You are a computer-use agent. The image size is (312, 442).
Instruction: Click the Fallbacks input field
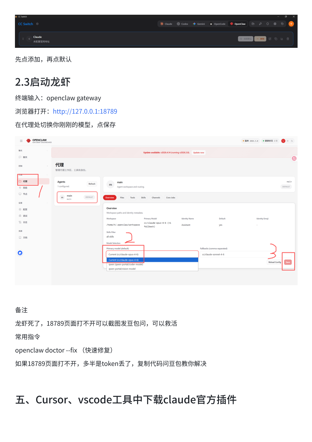point(246,254)
